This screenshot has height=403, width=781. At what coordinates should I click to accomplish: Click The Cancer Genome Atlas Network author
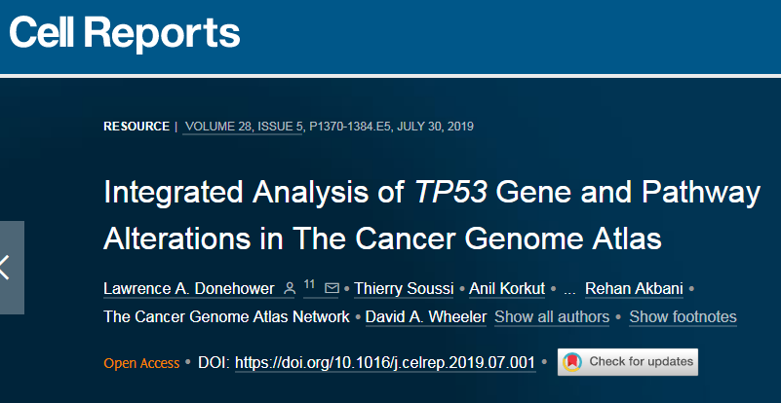(226, 317)
